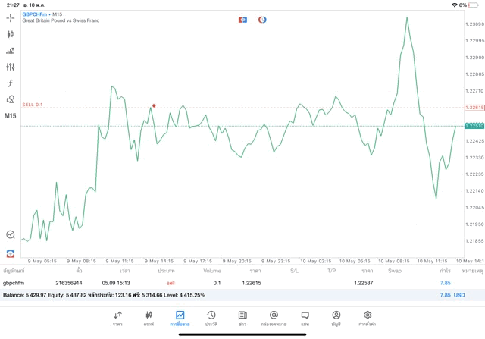Image resolution: width=485 pixels, height=339 pixels.
Task: Click the SELL 0.1 order line label
Action: tap(33, 105)
